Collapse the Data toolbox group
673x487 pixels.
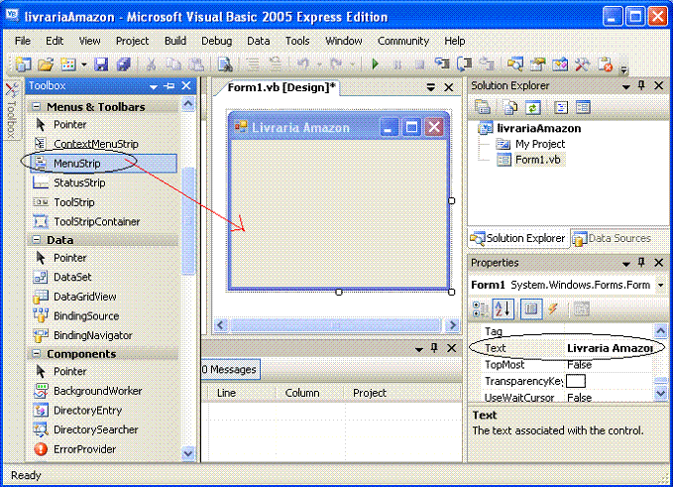coord(37,240)
